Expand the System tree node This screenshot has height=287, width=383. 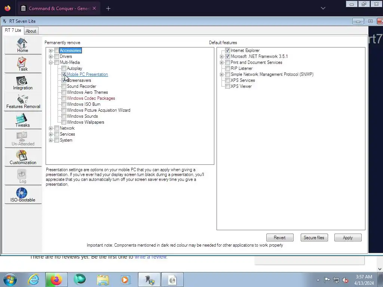point(50,140)
